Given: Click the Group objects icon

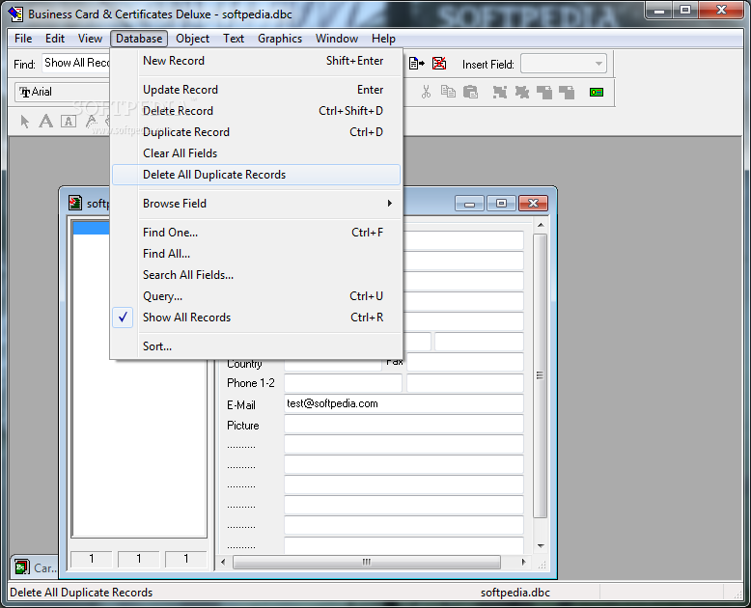Looking at the screenshot, I should coord(500,92).
